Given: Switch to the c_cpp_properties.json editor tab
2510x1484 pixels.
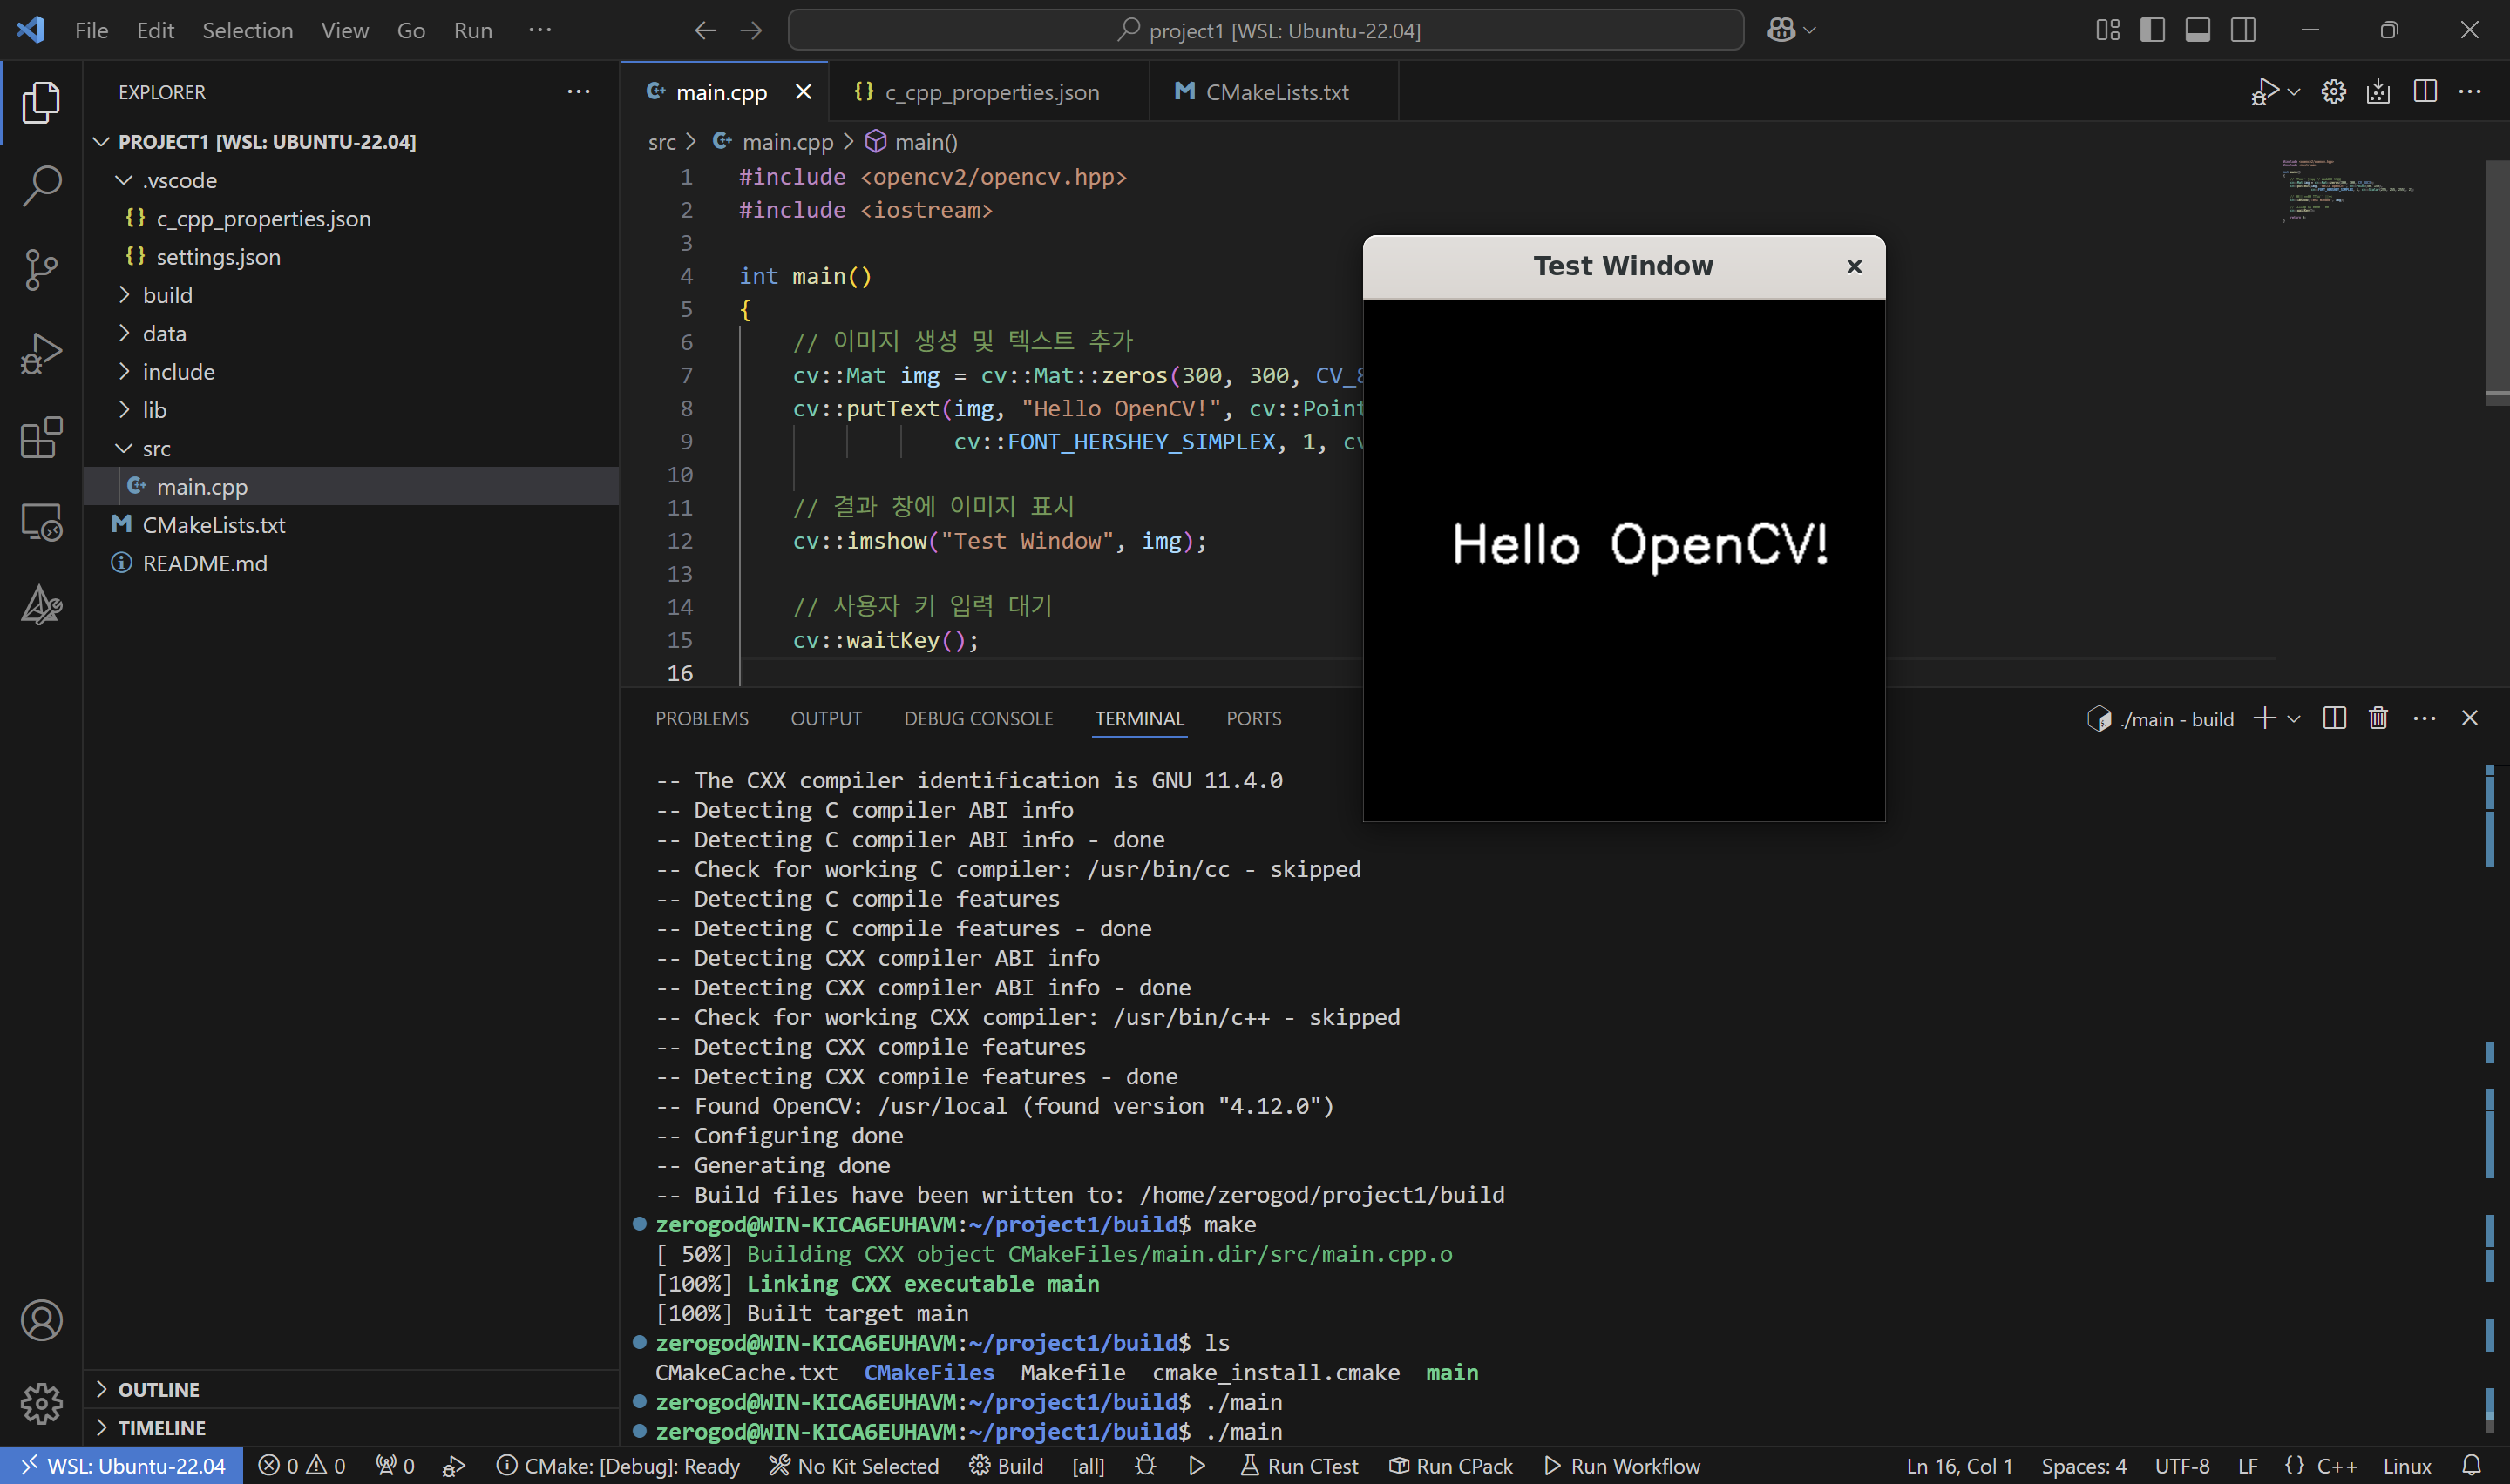Looking at the screenshot, I should point(990,92).
